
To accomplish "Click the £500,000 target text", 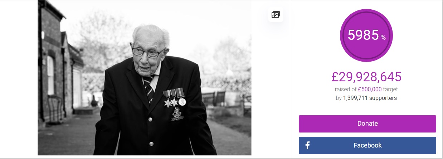I will pyautogui.click(x=370, y=89).
